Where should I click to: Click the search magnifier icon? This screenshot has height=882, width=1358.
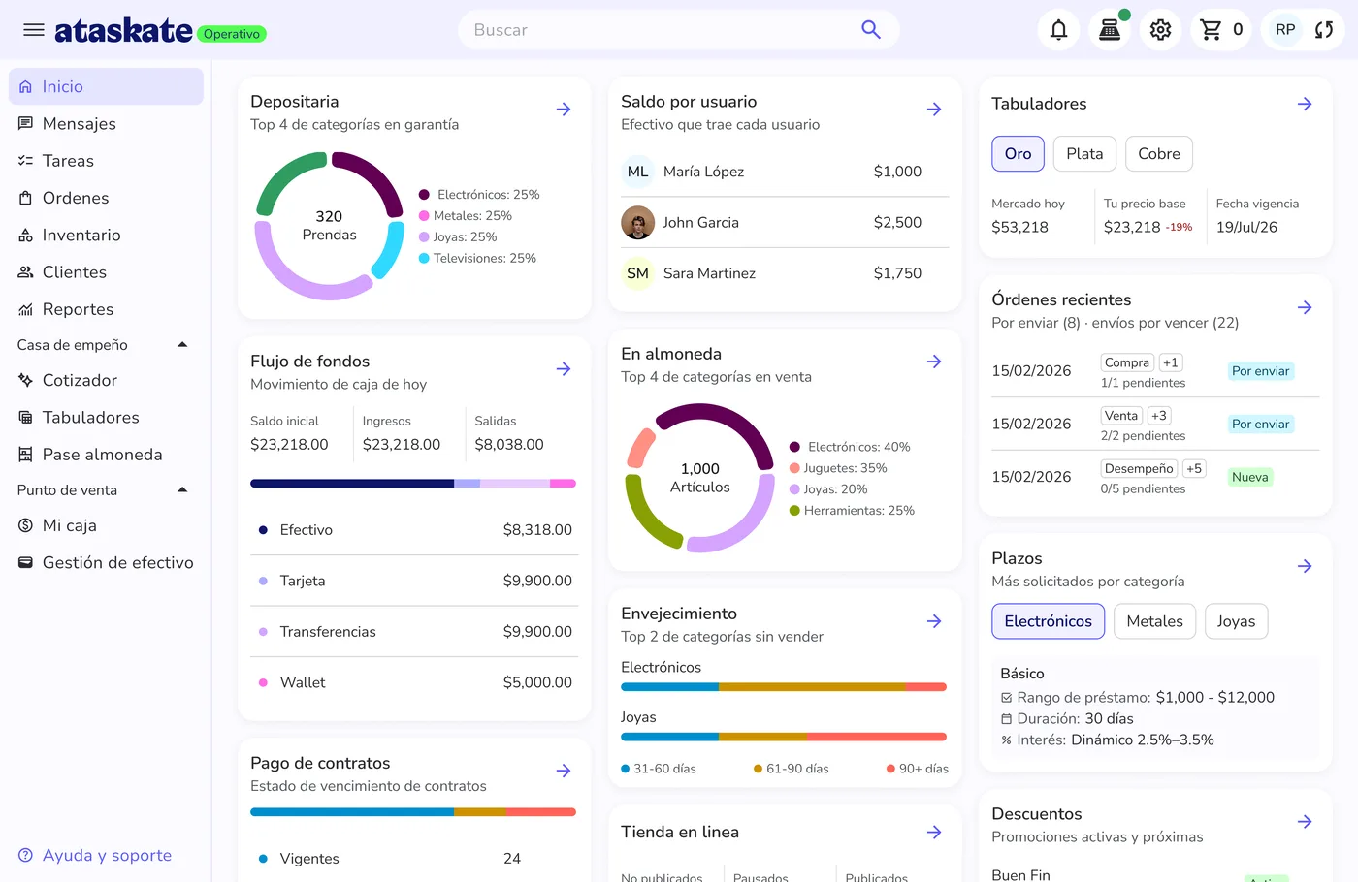click(x=871, y=30)
